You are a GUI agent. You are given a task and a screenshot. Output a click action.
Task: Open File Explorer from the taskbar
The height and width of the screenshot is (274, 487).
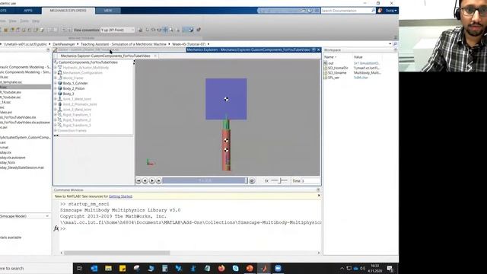108,268
